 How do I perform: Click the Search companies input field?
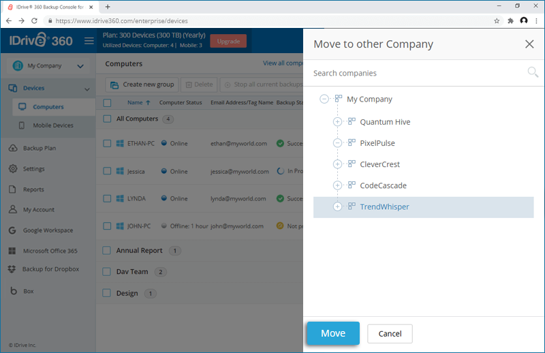click(416, 73)
